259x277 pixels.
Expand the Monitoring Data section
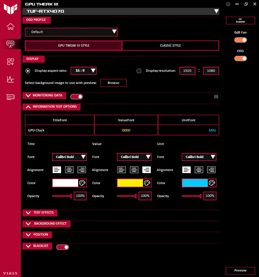coord(44,96)
